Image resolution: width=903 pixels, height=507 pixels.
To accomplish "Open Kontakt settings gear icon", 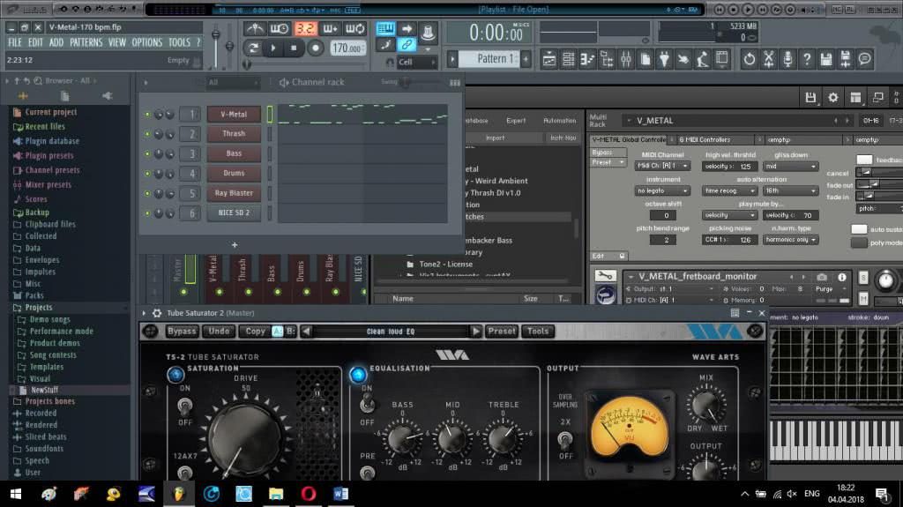I will click(x=832, y=97).
